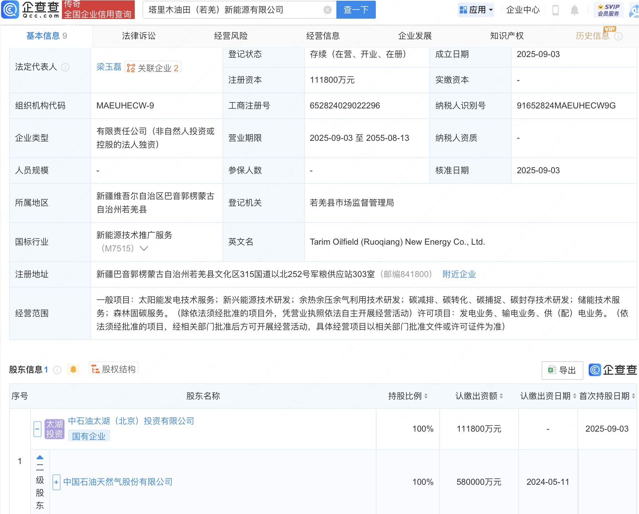This screenshot has width=639, height=514.
Task: Click 营业期限 value 2025-09-03 至 2055-08-13
Action: click(x=359, y=138)
